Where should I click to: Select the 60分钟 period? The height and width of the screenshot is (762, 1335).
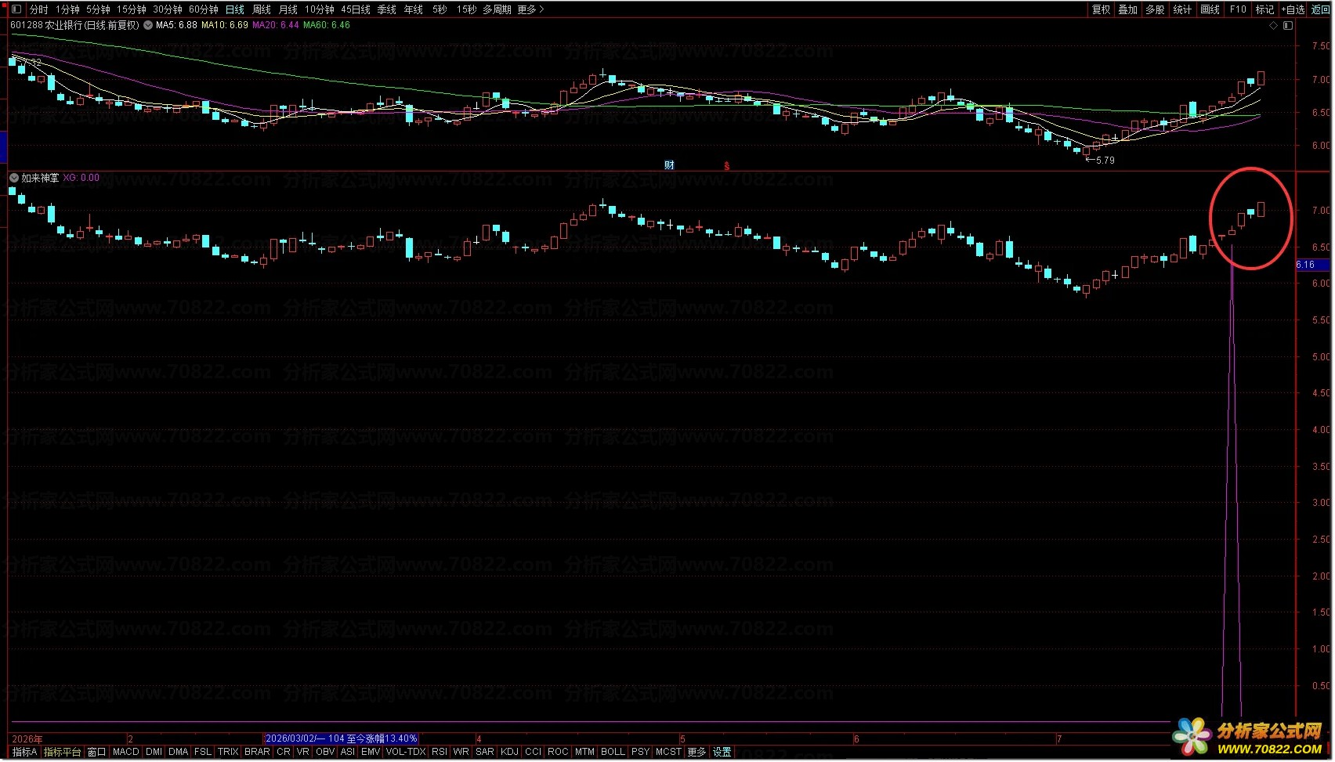coord(204,9)
